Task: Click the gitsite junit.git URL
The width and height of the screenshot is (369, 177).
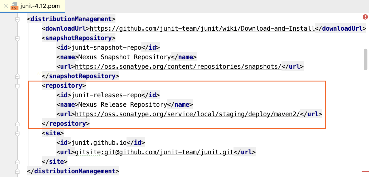Action: click(154, 152)
